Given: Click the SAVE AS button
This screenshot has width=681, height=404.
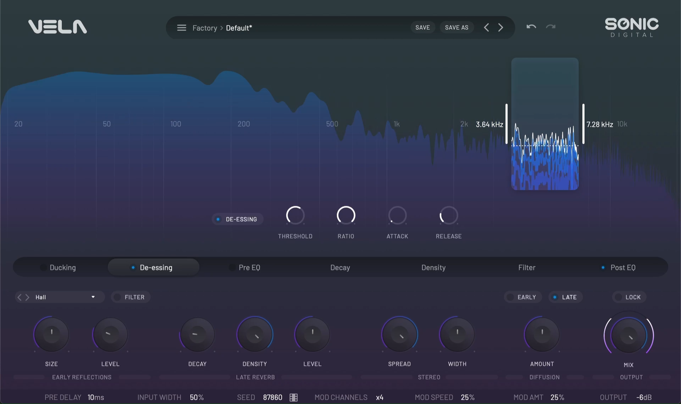Looking at the screenshot, I should tap(456, 28).
